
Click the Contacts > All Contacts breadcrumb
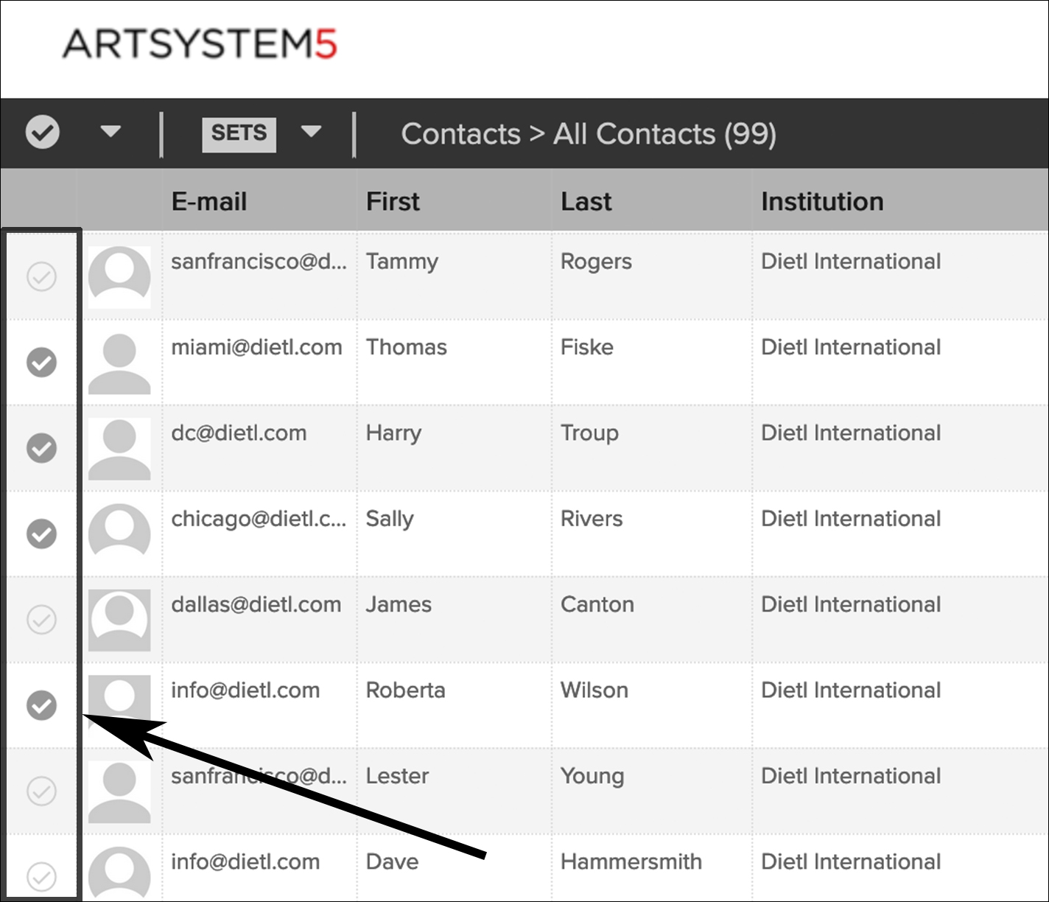pos(589,134)
